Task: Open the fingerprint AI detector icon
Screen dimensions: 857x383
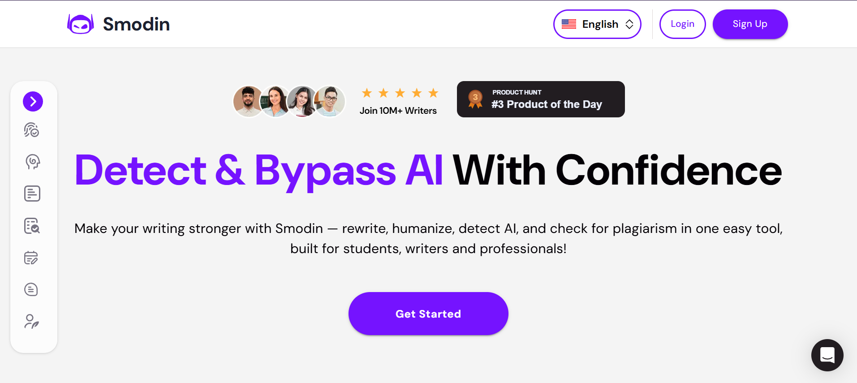Action: tap(32, 130)
